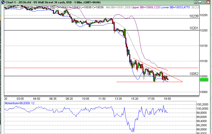Click the 10239 horizontal line label
The width and height of the screenshot is (212, 134).
194,16
